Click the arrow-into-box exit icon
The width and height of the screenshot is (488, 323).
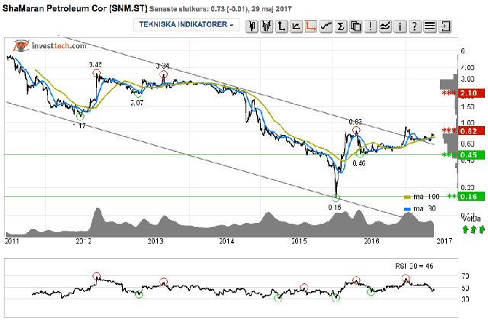coord(445,27)
